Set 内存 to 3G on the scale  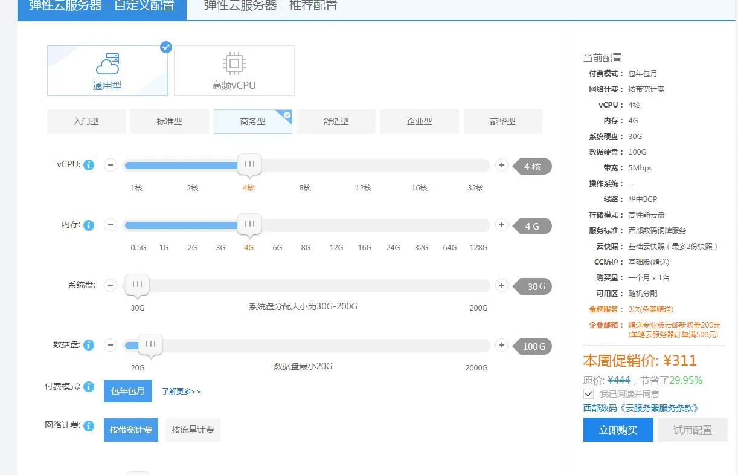221,248
